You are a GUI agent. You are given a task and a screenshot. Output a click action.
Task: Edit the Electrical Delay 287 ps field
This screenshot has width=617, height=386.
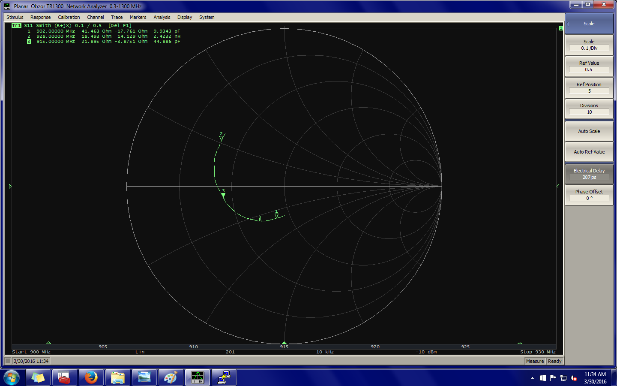(x=589, y=177)
